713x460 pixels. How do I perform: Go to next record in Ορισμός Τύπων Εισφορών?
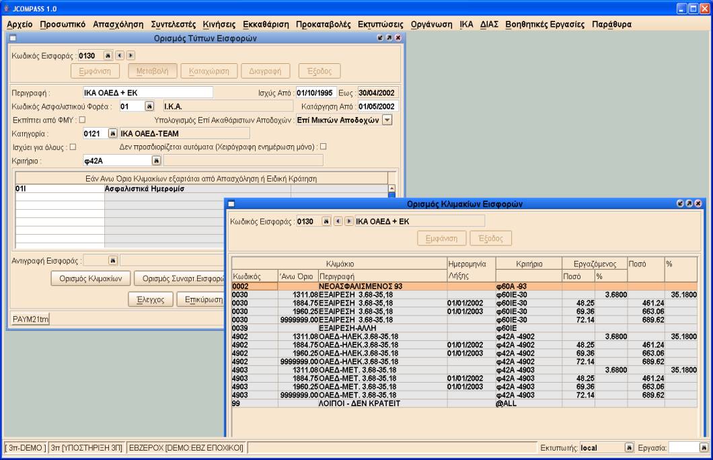coord(130,55)
